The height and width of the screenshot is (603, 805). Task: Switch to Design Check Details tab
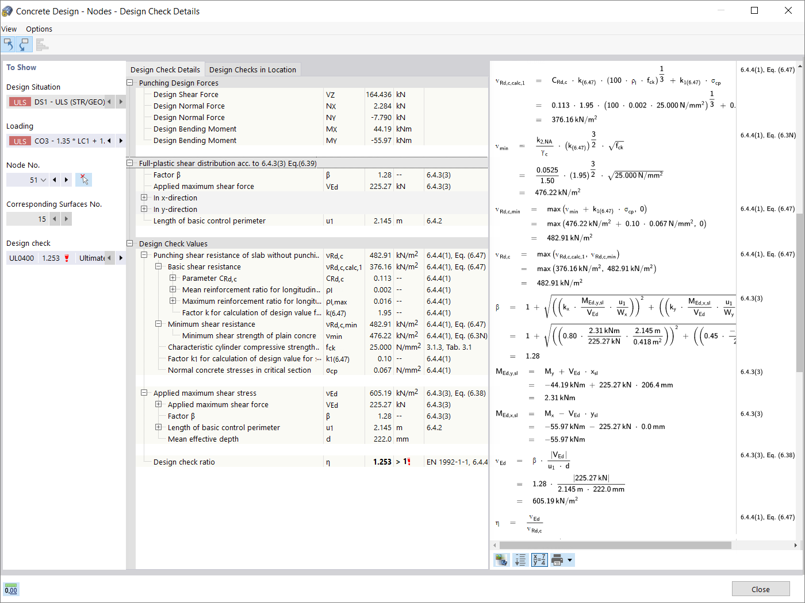click(x=165, y=69)
